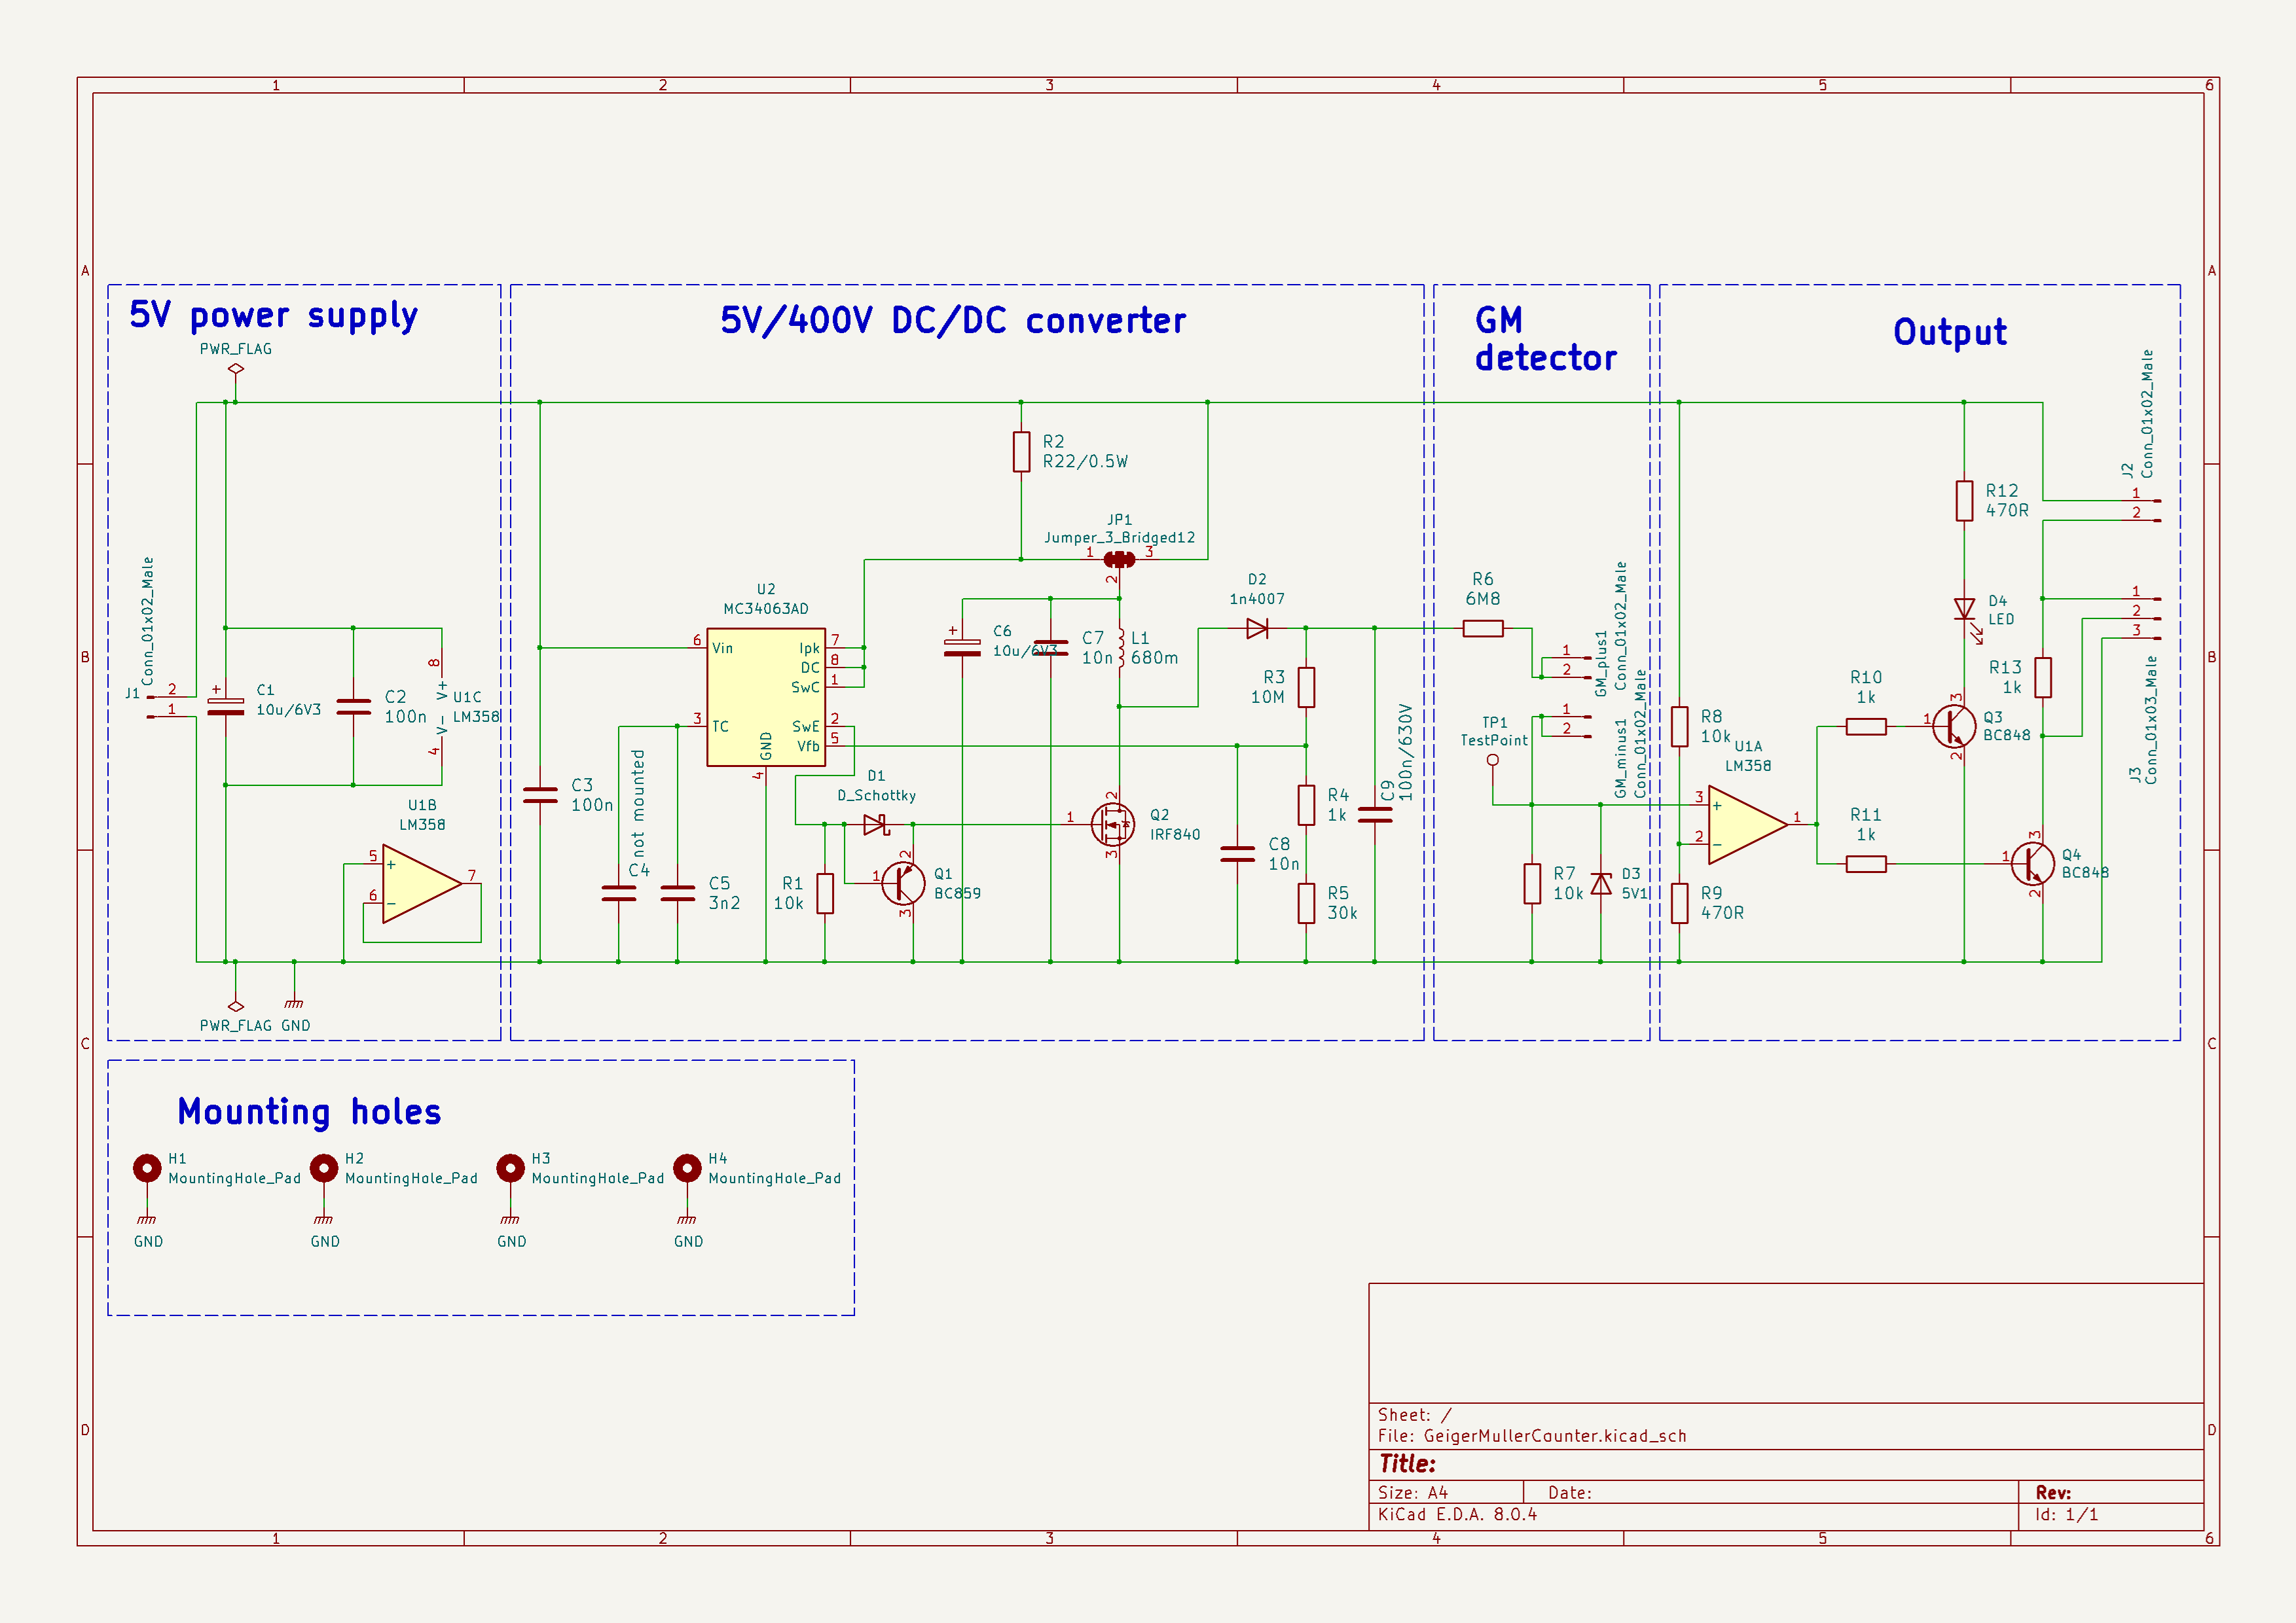Select the R7 10k resistor
Image resolution: width=2296 pixels, height=1623 pixels.
pyautogui.click(x=1532, y=883)
